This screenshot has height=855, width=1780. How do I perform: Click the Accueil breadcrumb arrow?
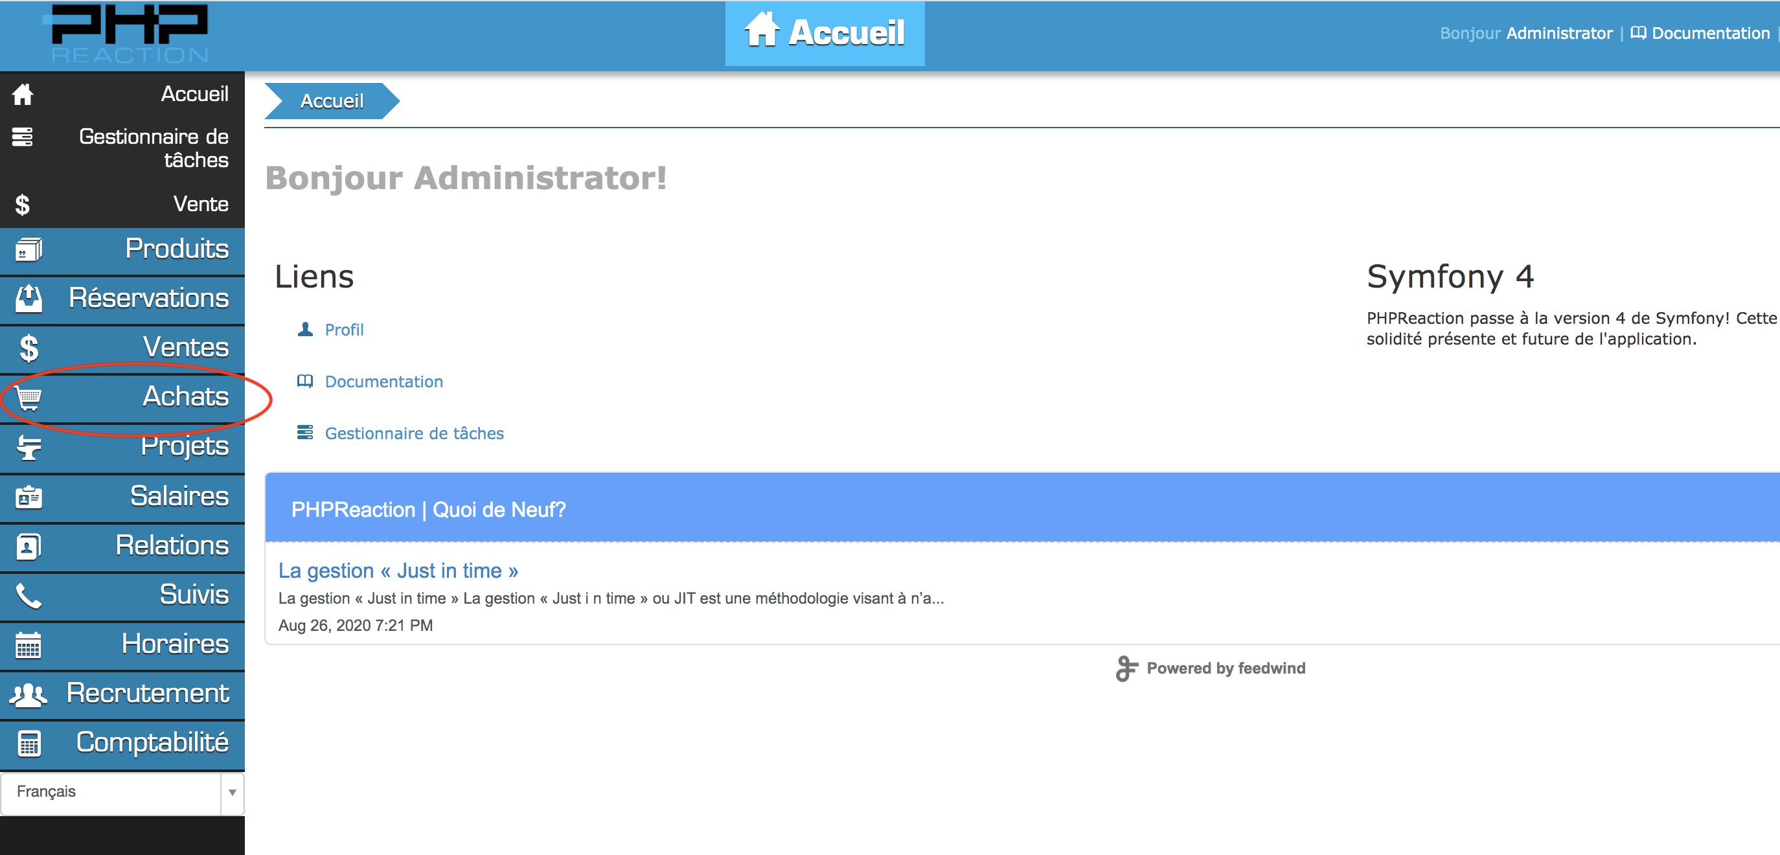coord(332,101)
